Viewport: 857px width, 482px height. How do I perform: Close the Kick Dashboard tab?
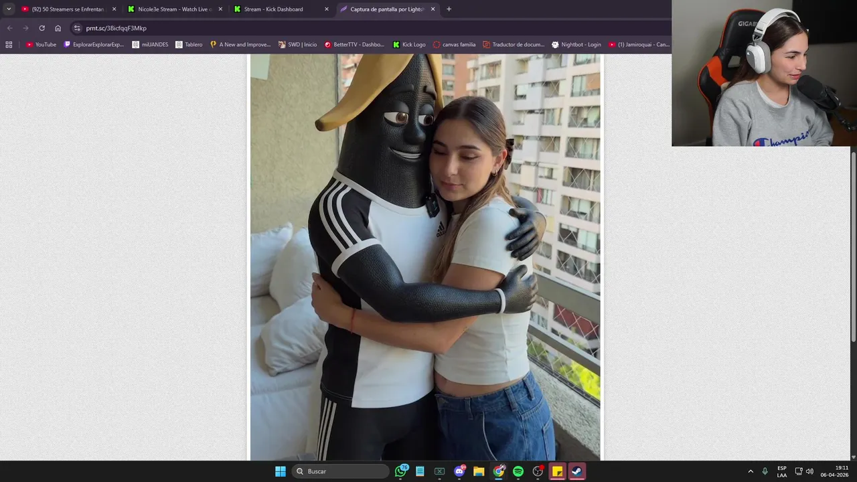(327, 9)
